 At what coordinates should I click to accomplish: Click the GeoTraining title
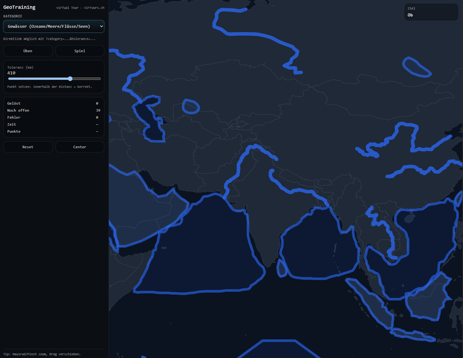coord(19,7)
